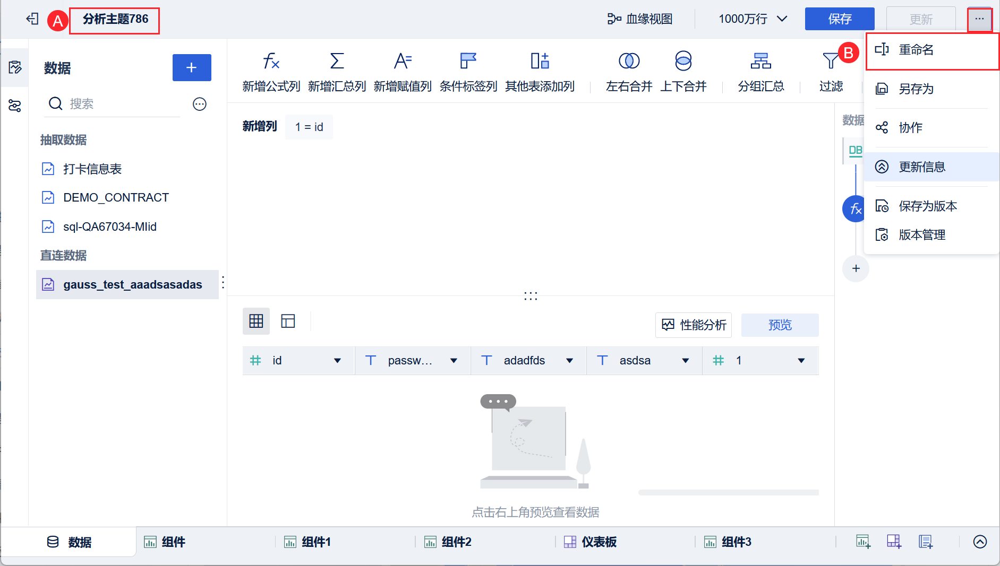Open the more options circle beside search

pyautogui.click(x=200, y=104)
